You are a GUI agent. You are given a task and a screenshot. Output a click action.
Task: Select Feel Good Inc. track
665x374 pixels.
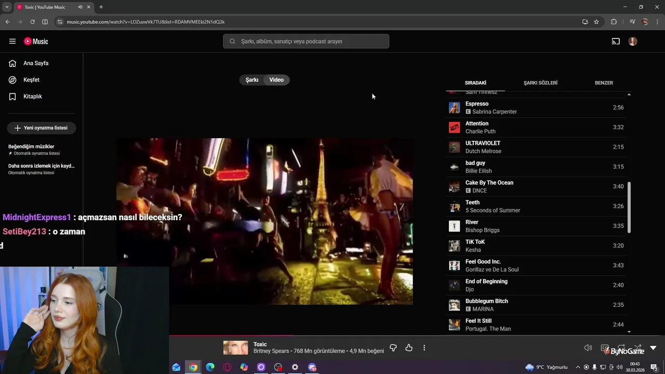tap(537, 265)
